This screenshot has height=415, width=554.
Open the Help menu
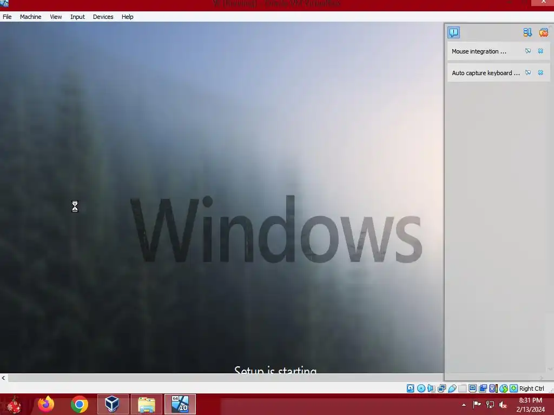click(x=128, y=17)
